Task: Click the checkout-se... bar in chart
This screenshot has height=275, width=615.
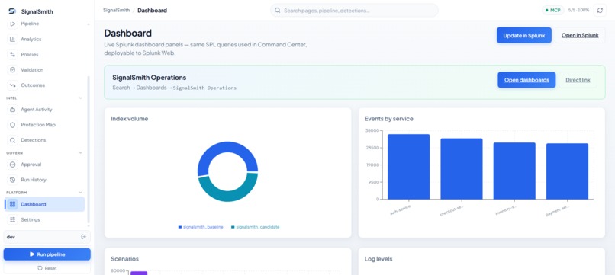Action: pyautogui.click(x=462, y=169)
